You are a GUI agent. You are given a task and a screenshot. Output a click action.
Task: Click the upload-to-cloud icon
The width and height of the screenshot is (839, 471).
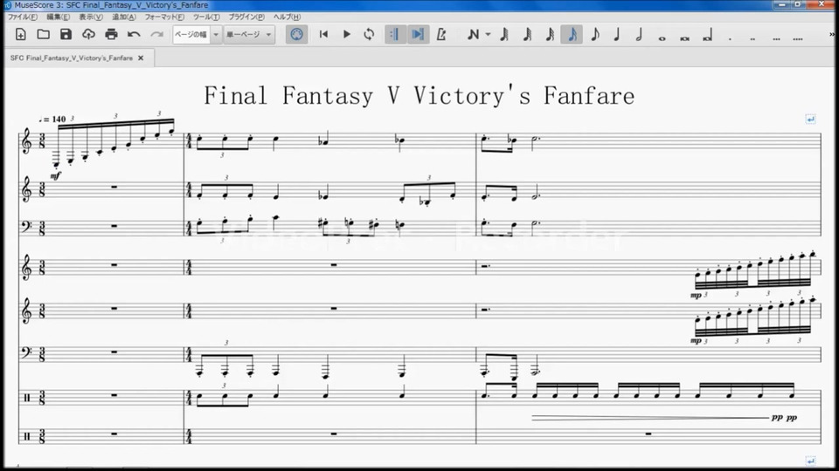click(88, 35)
